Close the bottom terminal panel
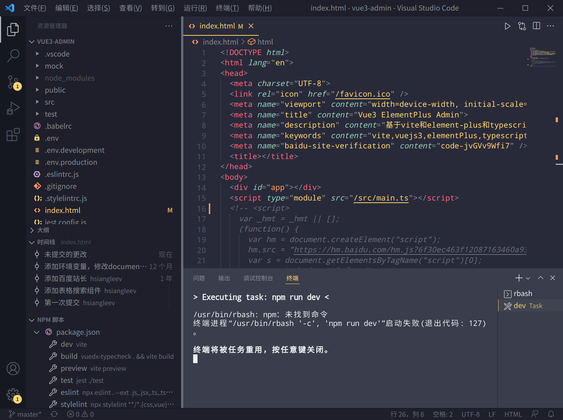This screenshot has height=420, width=563. (553, 278)
